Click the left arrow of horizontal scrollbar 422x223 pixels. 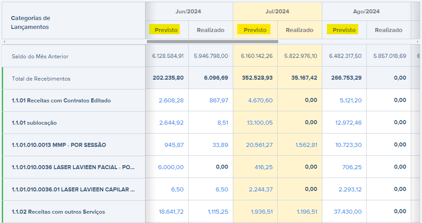click(4, 41)
